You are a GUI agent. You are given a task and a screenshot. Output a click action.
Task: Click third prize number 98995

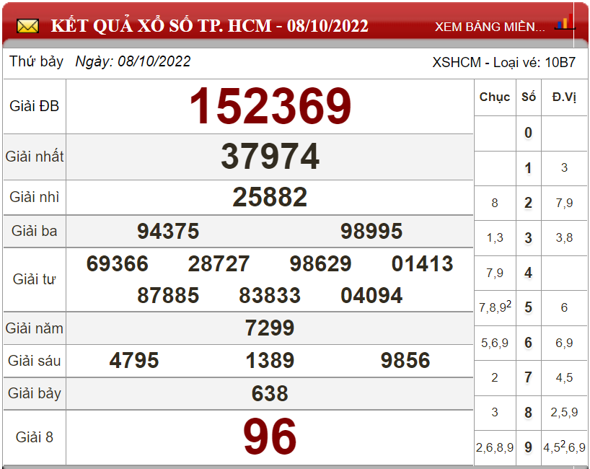[x=371, y=231]
